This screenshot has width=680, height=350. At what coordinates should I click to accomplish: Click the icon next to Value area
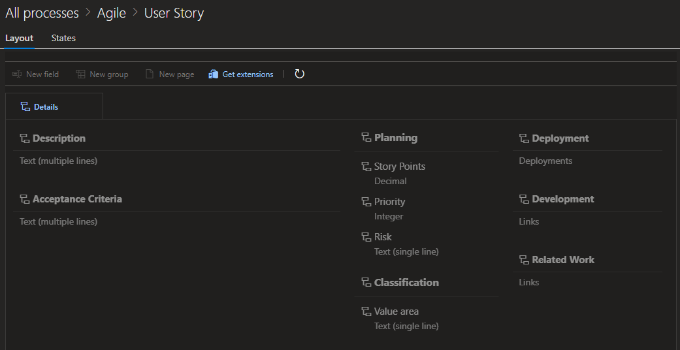pos(366,311)
